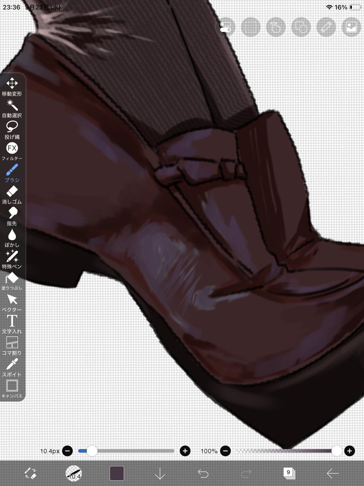364x486 pixels.
Task: Select the 文字入れ text tool
Action: (12, 324)
